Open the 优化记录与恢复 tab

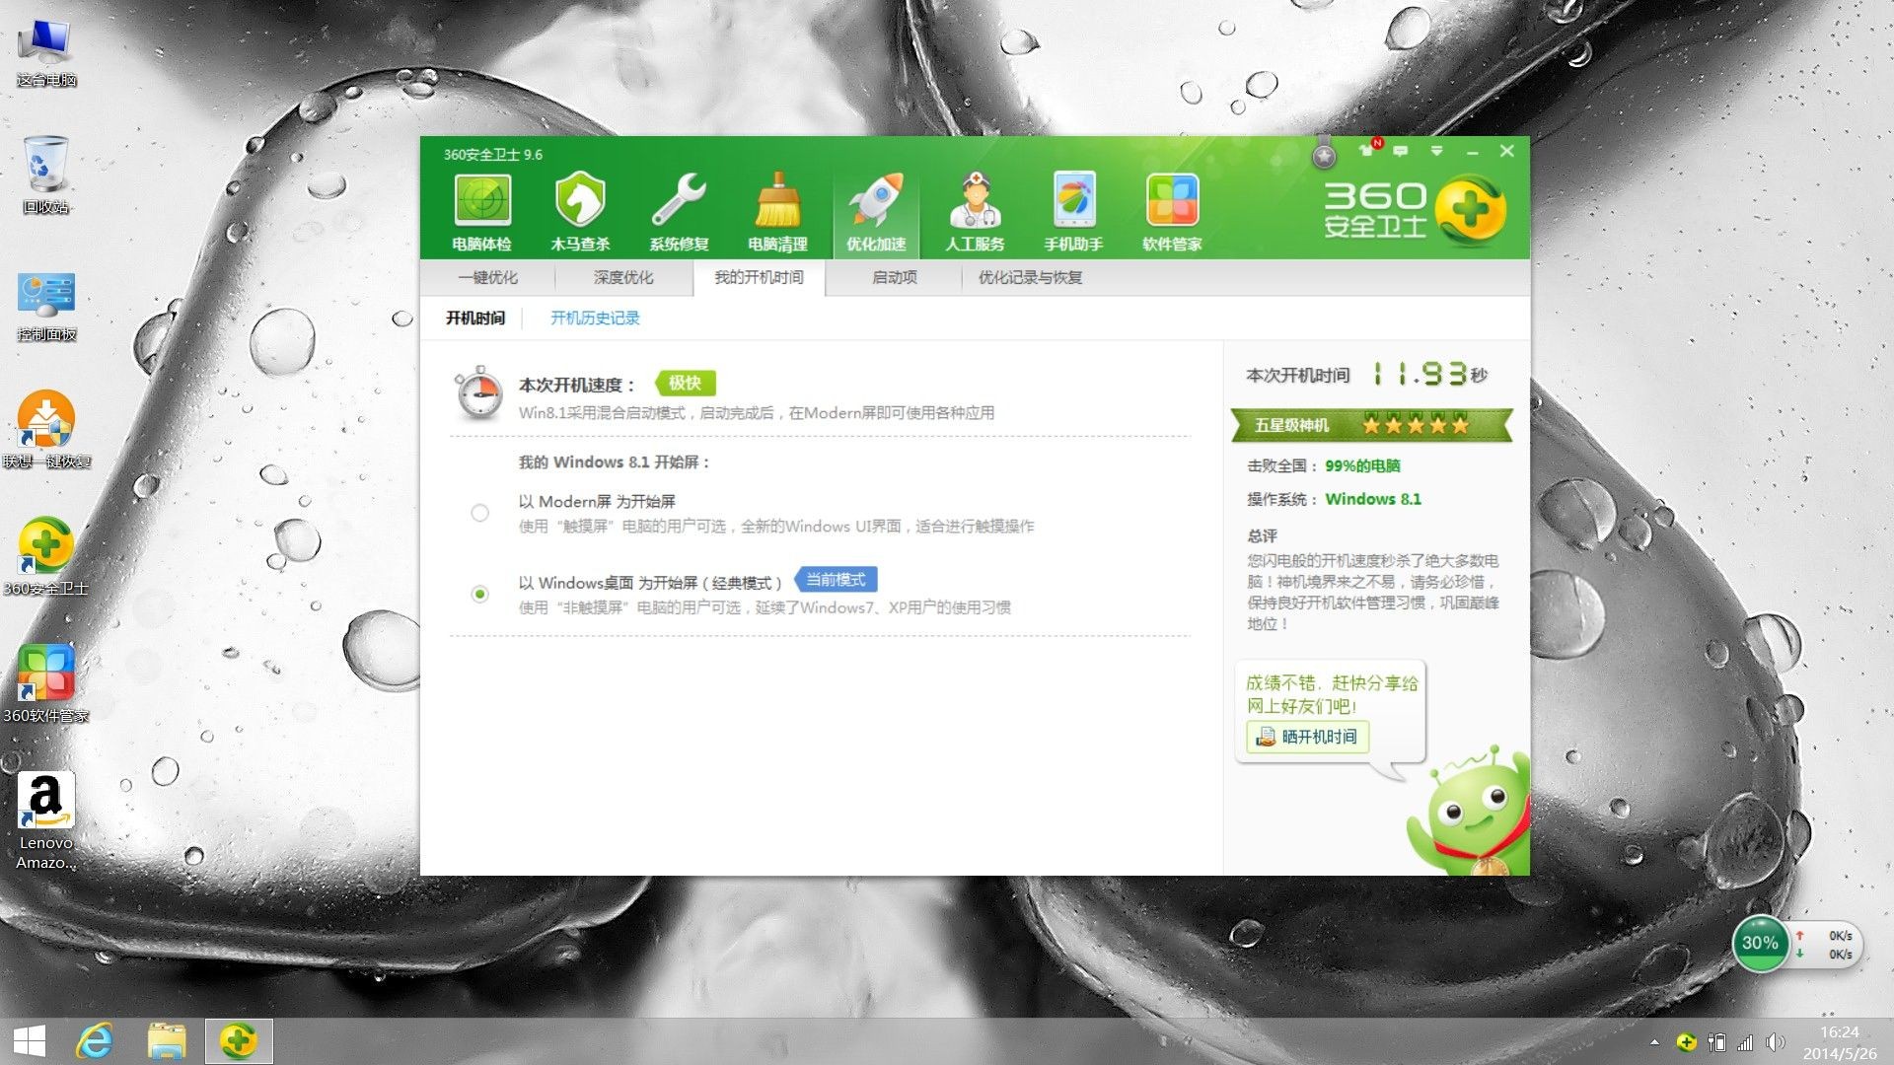(1030, 278)
